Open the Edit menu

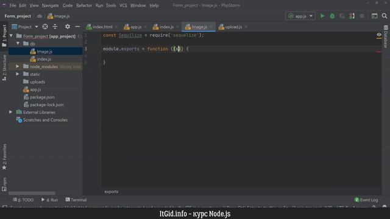[23, 5]
